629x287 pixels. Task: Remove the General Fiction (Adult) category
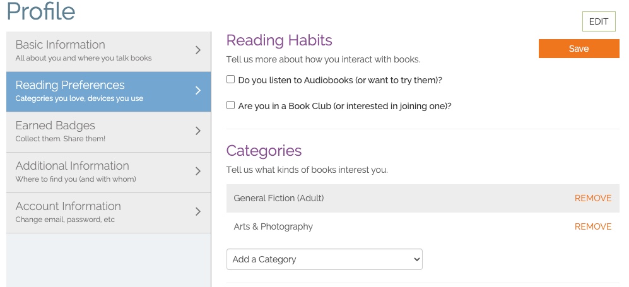tap(592, 198)
